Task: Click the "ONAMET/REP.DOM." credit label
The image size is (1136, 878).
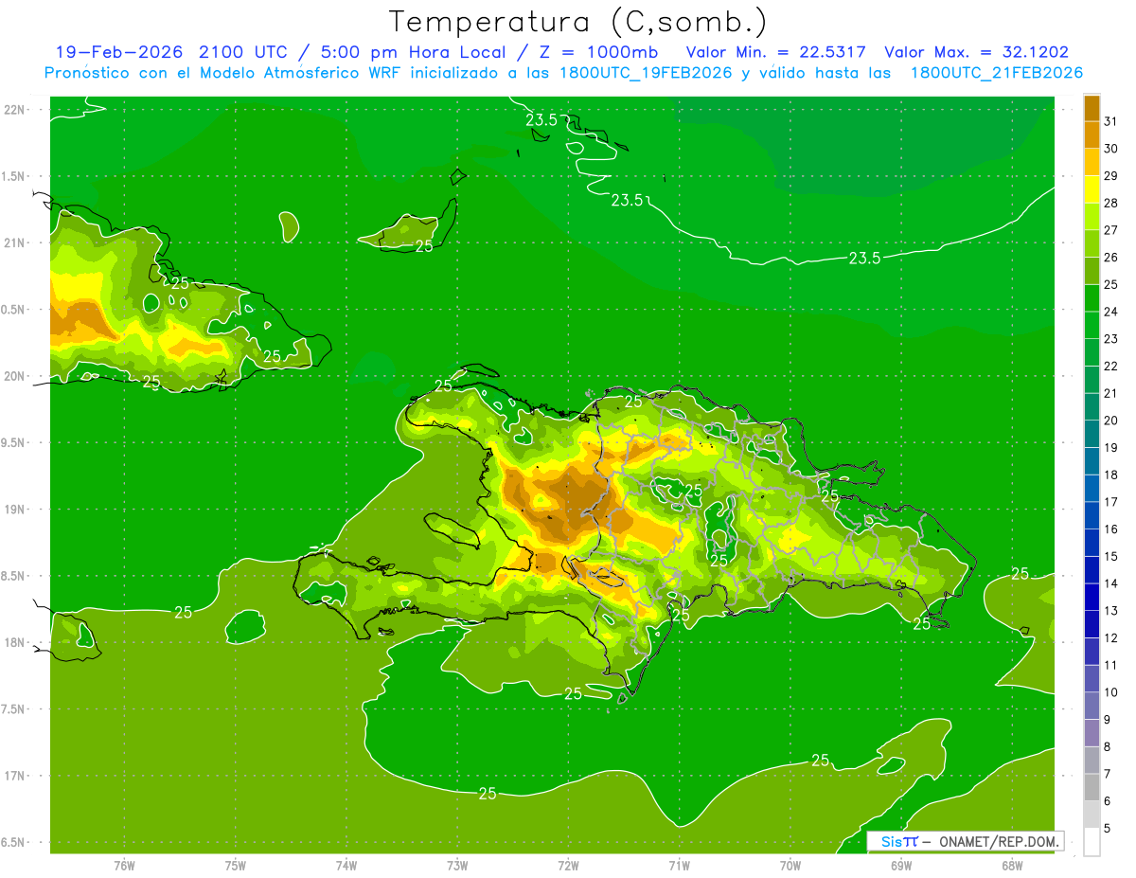Action: pyautogui.click(x=998, y=841)
